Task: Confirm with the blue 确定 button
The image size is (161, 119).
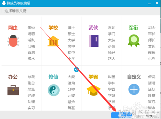Action: [121, 115]
